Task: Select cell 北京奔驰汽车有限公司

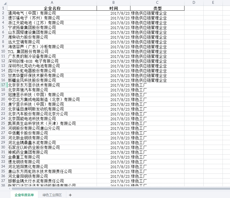Action: [x=52, y=90]
